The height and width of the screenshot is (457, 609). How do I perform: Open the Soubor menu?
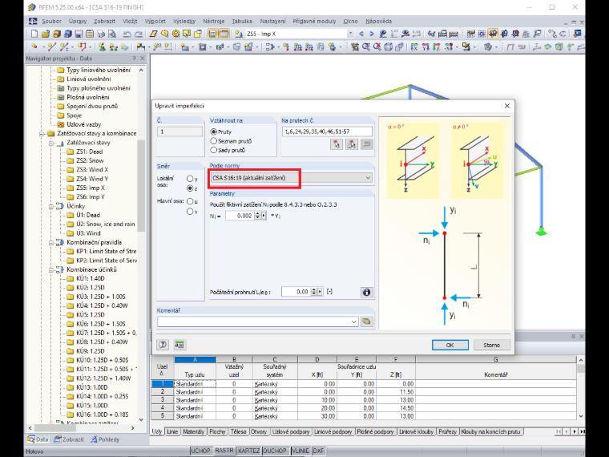[x=51, y=22]
